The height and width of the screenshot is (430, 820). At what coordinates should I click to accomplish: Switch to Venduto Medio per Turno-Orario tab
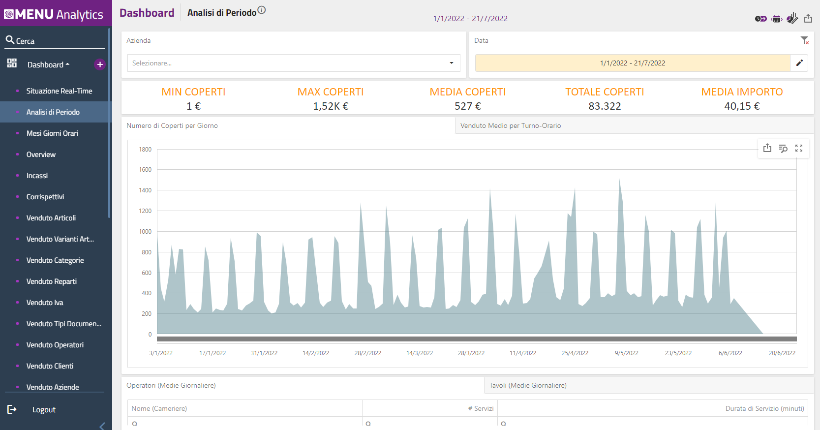(511, 125)
